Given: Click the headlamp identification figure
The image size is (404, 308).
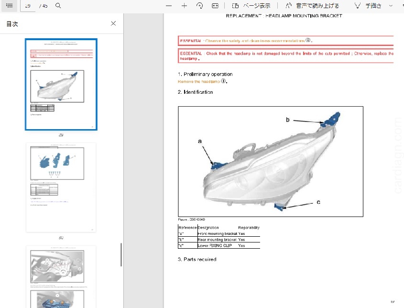Looking at the screenshot, I should [271, 161].
